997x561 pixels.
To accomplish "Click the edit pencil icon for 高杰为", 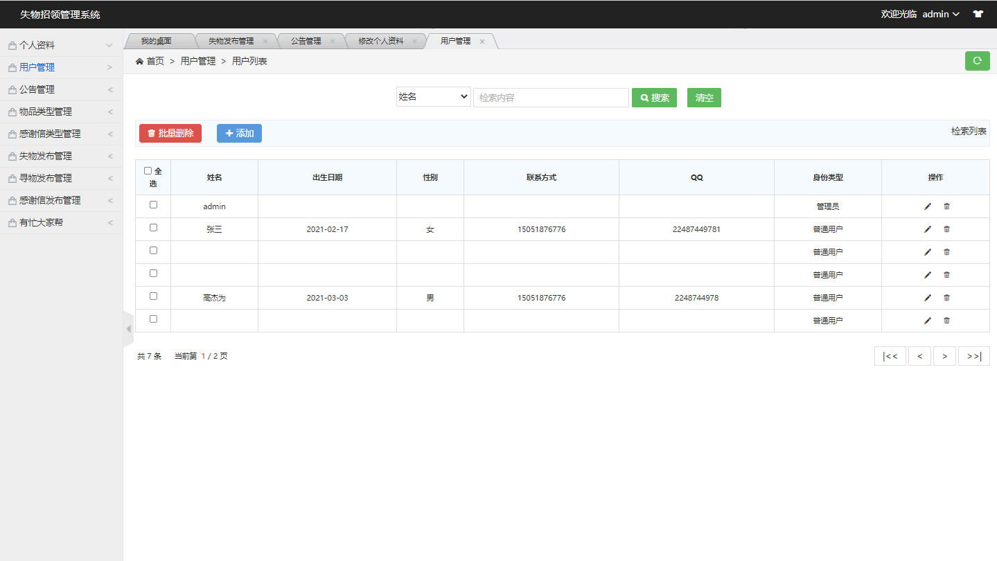I will tap(928, 298).
